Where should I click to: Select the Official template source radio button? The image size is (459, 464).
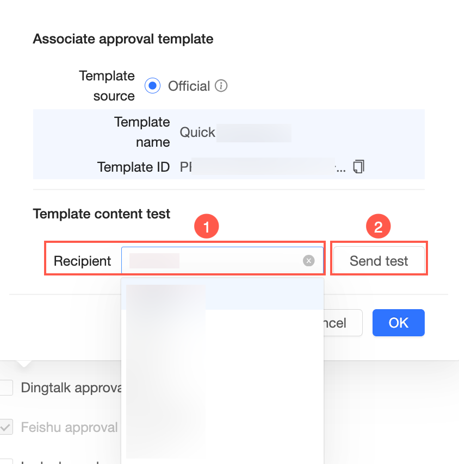click(153, 86)
